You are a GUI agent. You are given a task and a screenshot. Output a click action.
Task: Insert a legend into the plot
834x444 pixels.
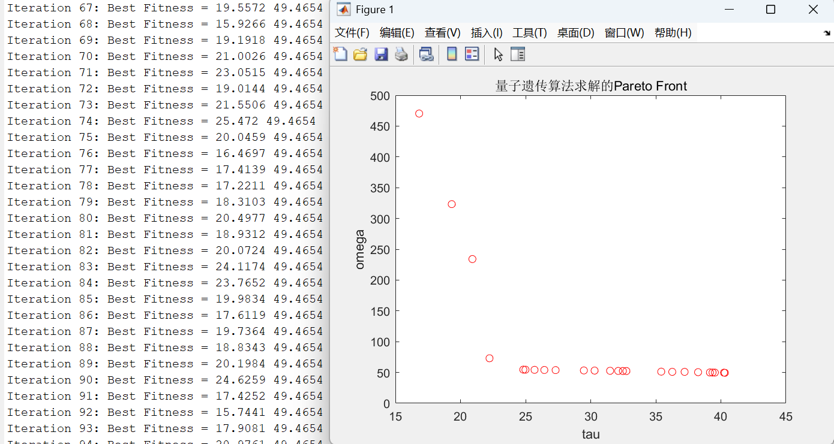click(x=472, y=55)
